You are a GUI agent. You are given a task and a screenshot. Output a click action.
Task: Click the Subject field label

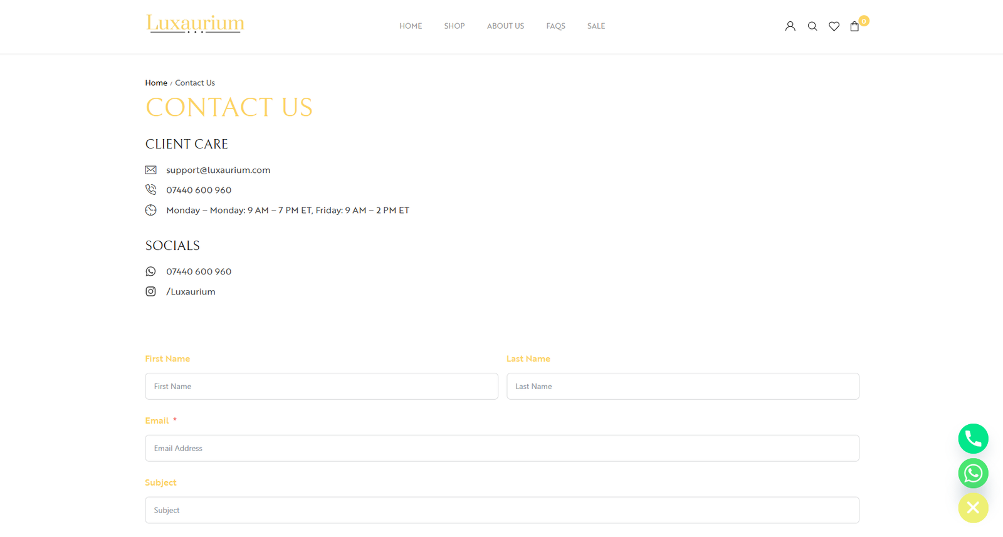coord(160,482)
